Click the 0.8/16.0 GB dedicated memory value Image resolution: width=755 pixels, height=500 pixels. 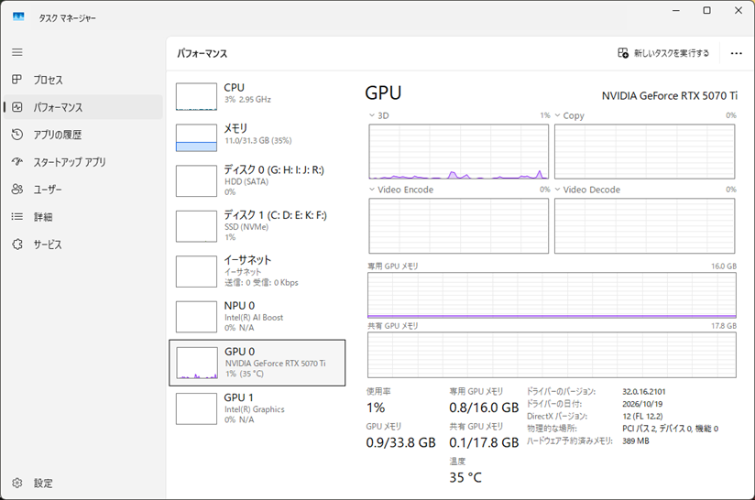484,408
